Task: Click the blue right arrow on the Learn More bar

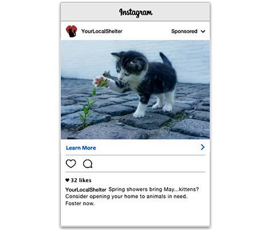Action: pyautogui.click(x=203, y=147)
